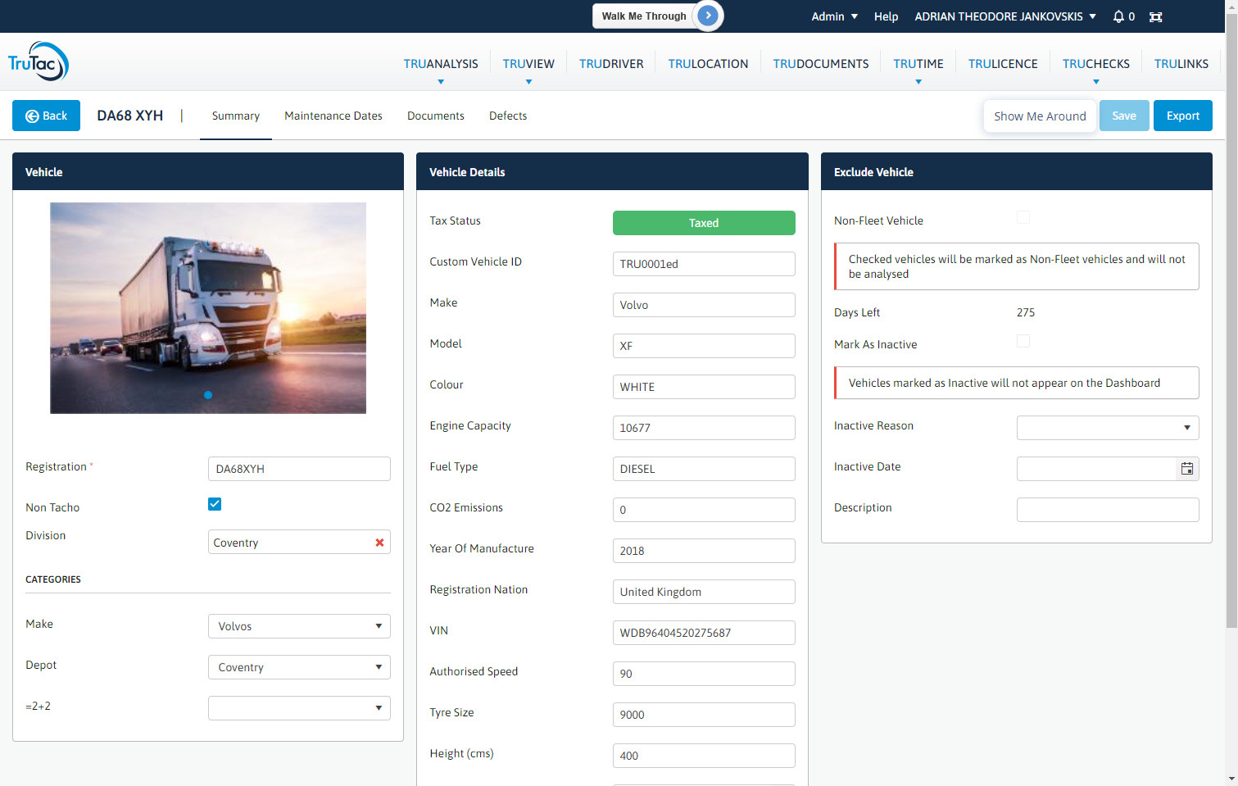Select the carousel dot under the truck photo
This screenshot has width=1238, height=786.
point(208,394)
